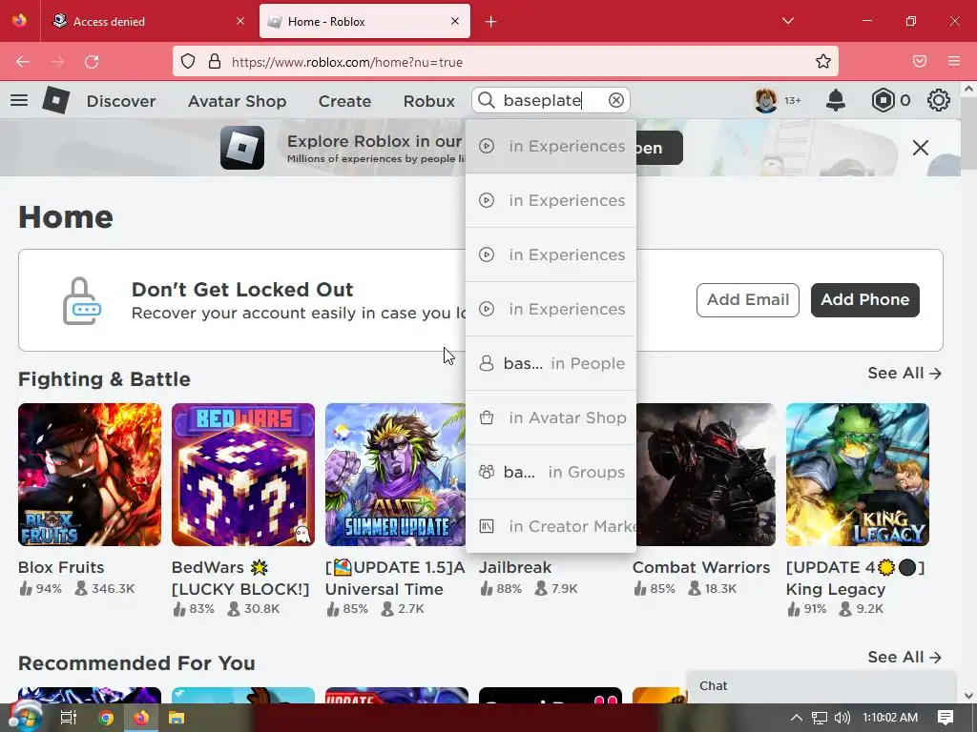Open Task View on the taskbar
Image resolution: width=977 pixels, height=732 pixels.
tap(68, 717)
